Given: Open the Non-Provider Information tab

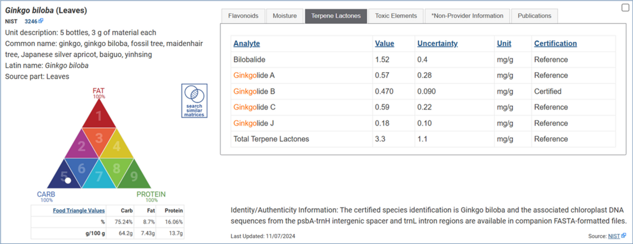Looking at the screenshot, I should click(x=467, y=16).
